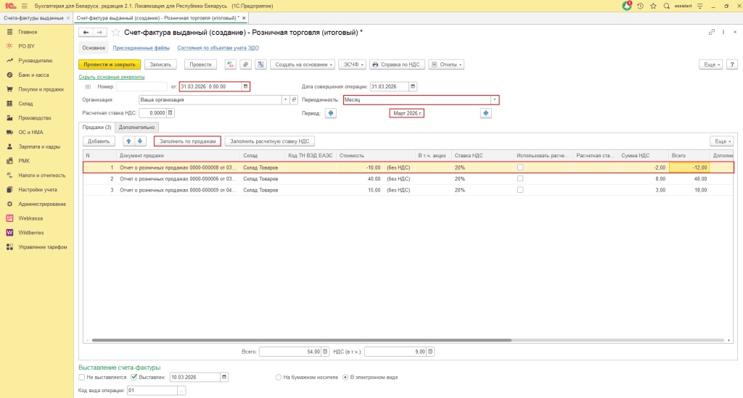Select 'На бумажном носителе' radio button
This screenshot has width=743, height=398.
click(279, 377)
